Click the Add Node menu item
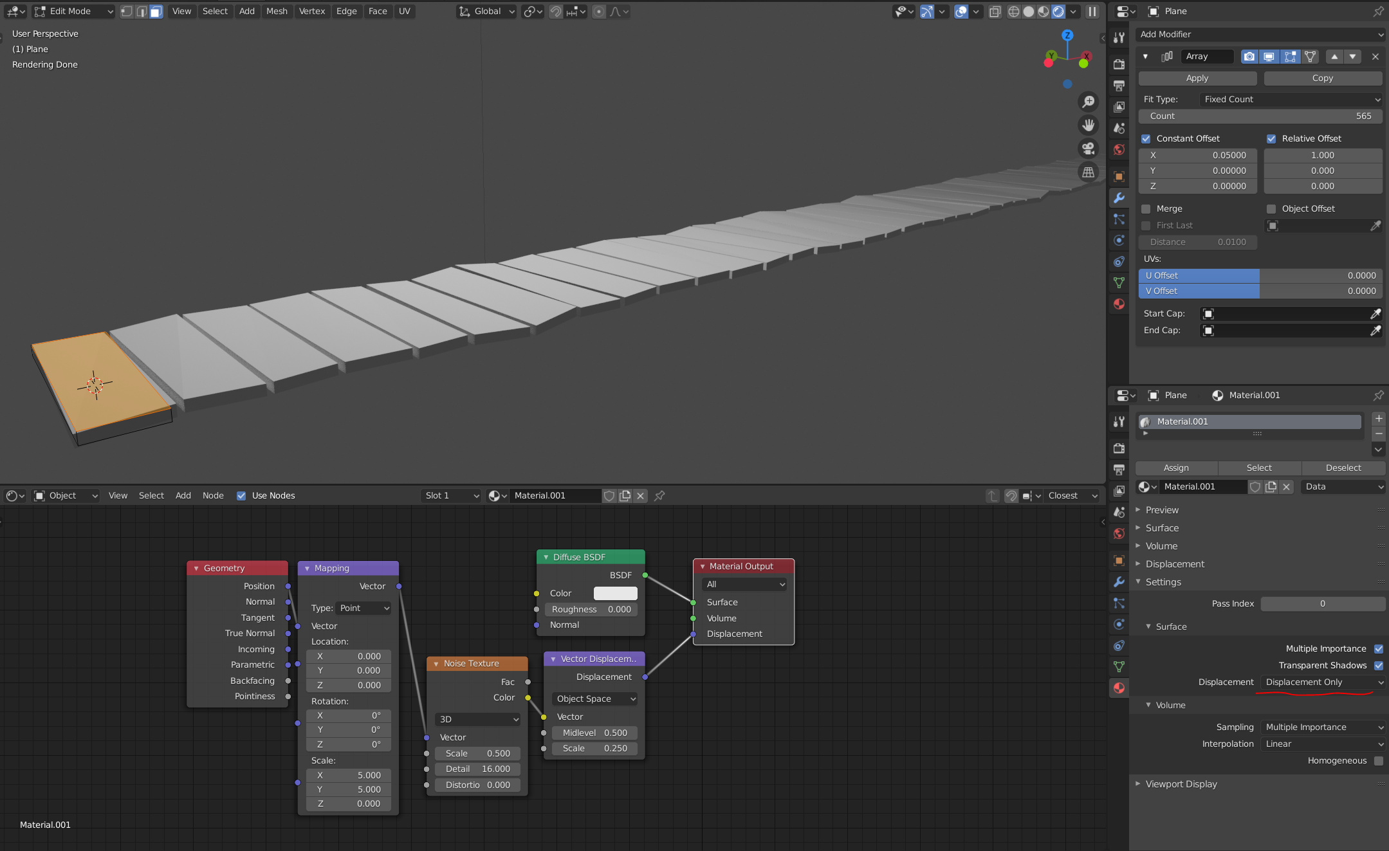The width and height of the screenshot is (1389, 851). pyautogui.click(x=181, y=495)
